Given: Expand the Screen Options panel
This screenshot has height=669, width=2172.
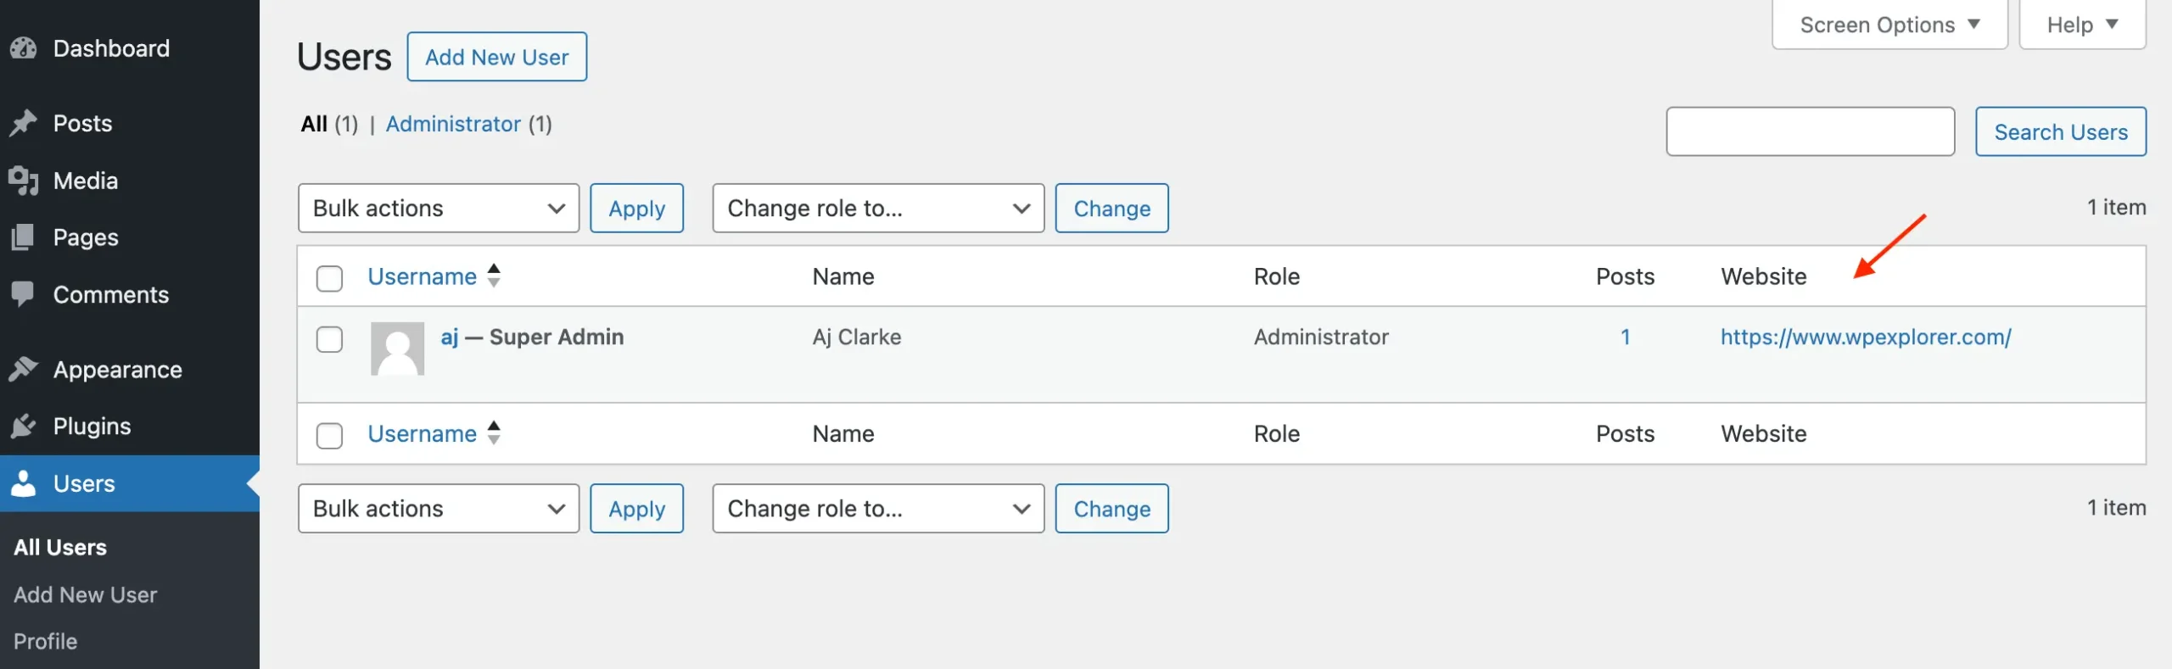Looking at the screenshot, I should (1889, 25).
